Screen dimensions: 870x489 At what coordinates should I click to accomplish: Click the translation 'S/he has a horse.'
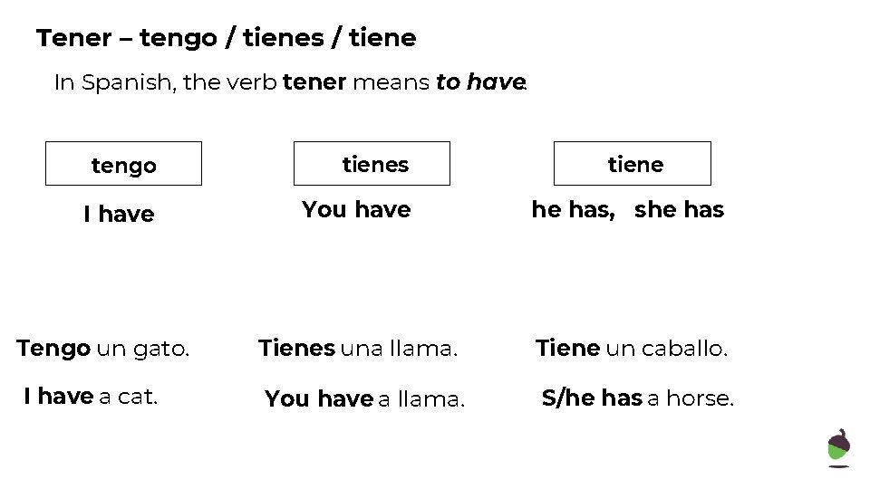pyautogui.click(x=637, y=398)
